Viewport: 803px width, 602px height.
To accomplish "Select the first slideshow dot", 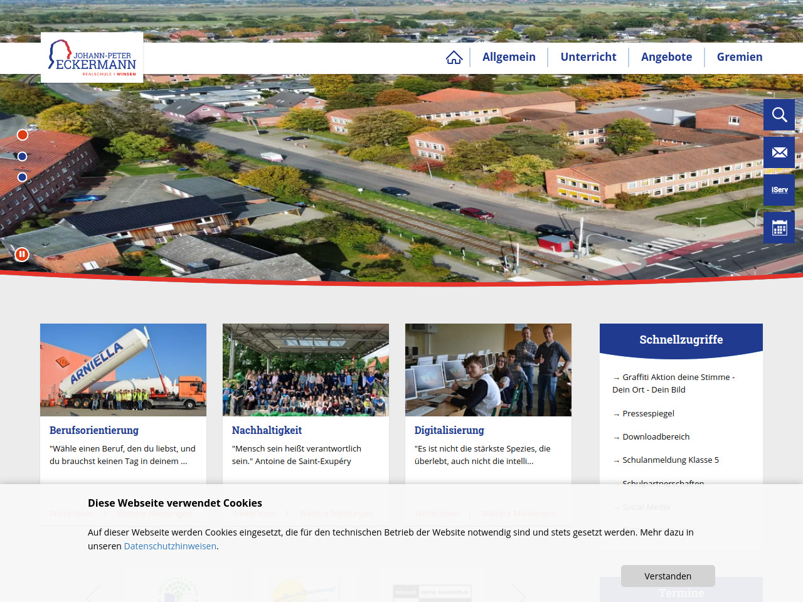I will (23, 135).
